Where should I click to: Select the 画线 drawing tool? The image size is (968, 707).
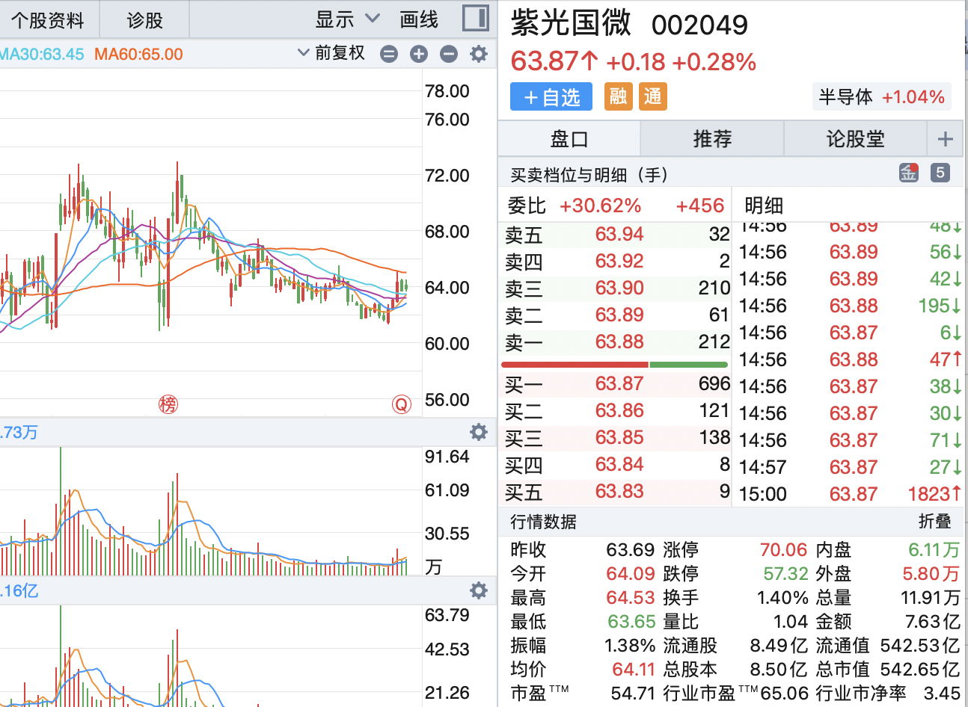tap(419, 19)
